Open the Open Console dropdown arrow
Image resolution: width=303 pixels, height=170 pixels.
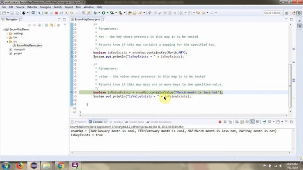click(282, 122)
